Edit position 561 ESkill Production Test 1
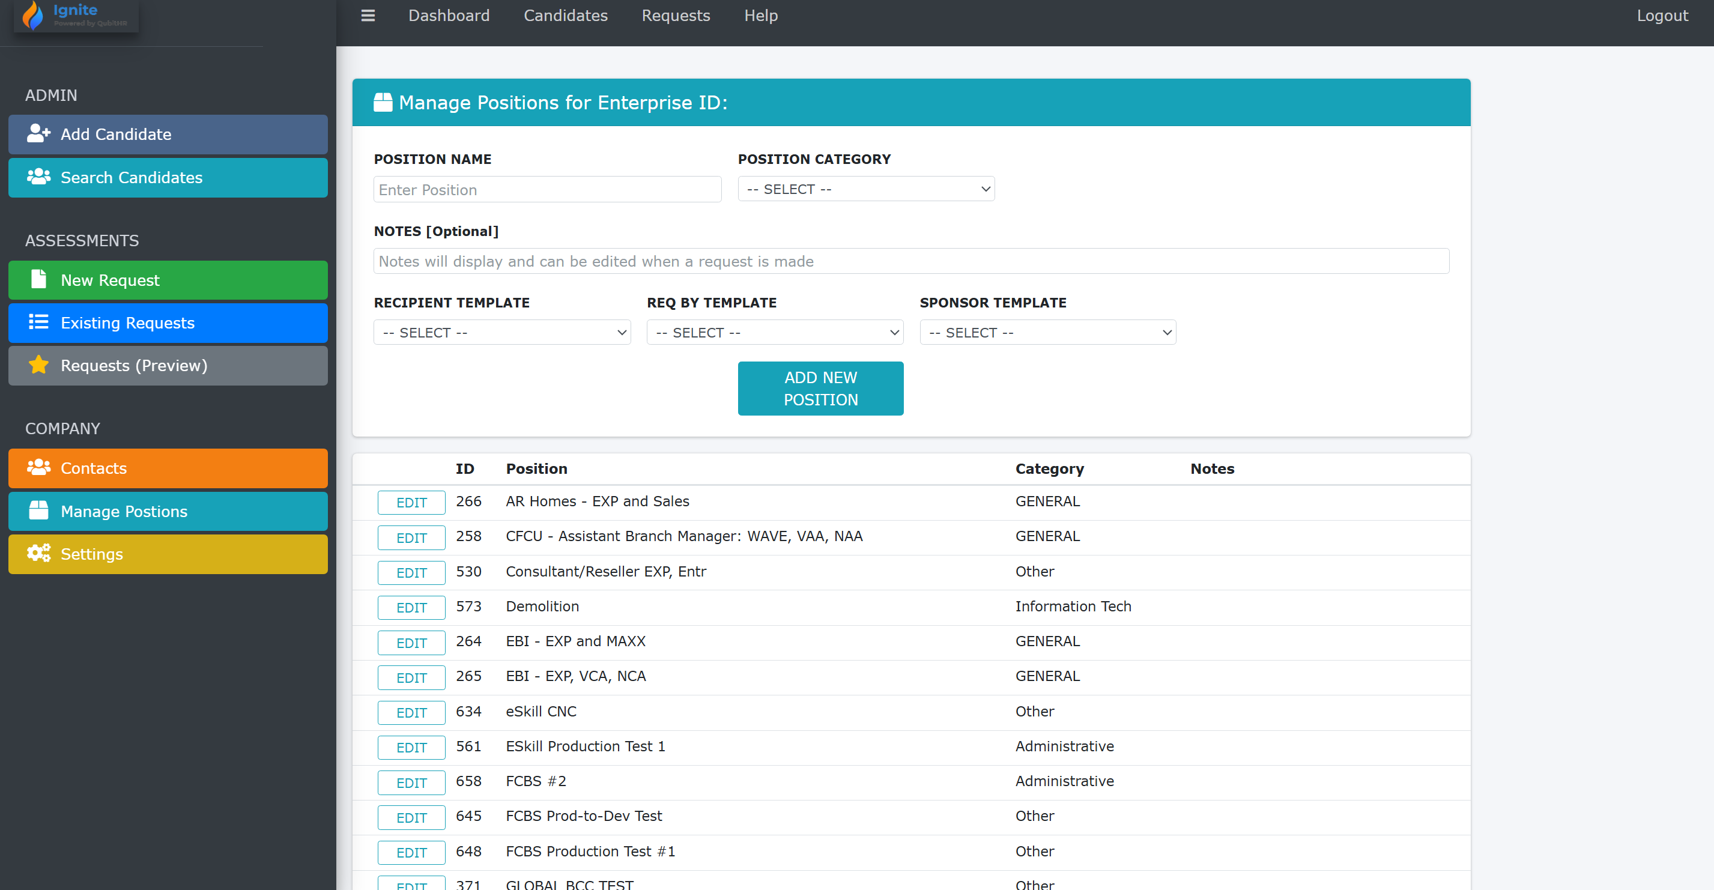1714x890 pixels. click(x=411, y=747)
